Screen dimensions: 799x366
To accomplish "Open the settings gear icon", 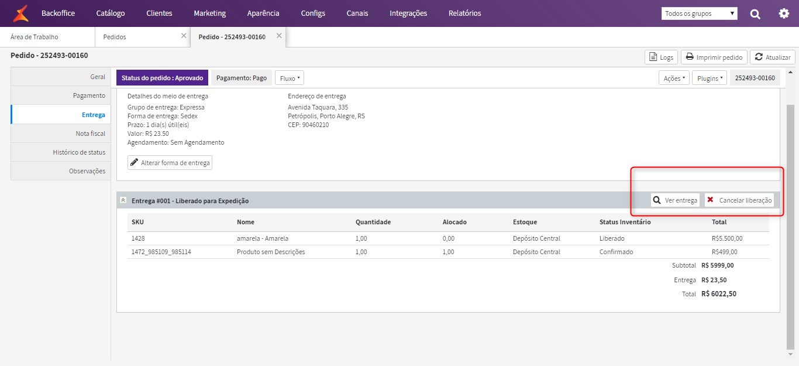I will (784, 13).
